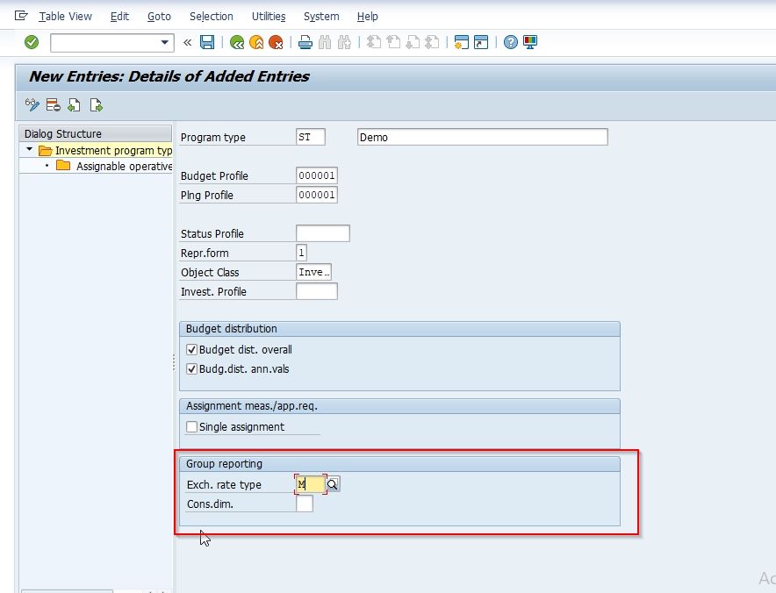Click the Display/Change glasses-pencil icon

(32, 105)
